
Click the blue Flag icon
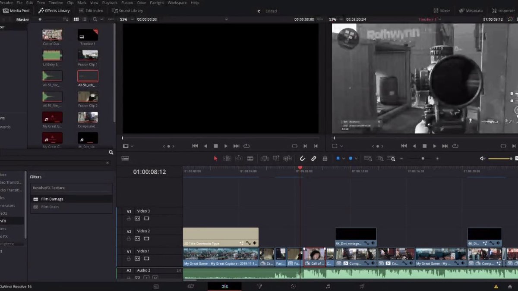[x=338, y=159]
